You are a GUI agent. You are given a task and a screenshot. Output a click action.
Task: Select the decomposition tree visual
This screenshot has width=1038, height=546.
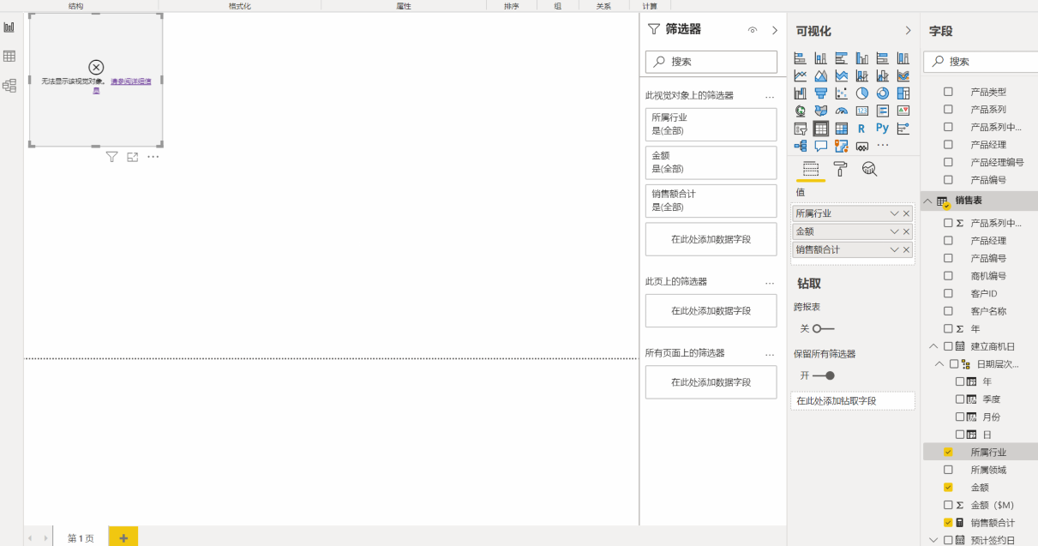tap(801, 146)
